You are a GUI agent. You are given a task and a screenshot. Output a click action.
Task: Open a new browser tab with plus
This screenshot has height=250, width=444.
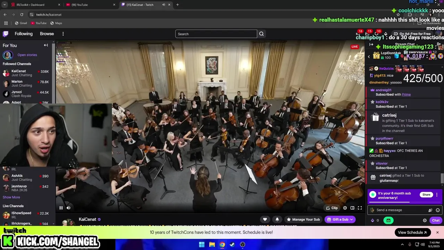pos(178,5)
